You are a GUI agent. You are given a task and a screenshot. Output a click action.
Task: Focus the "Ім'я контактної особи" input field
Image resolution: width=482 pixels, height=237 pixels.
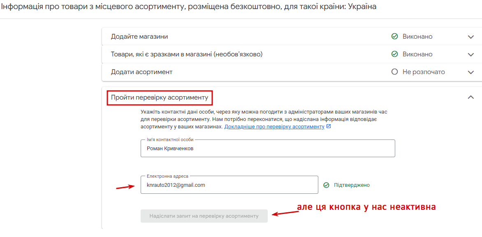268,149
